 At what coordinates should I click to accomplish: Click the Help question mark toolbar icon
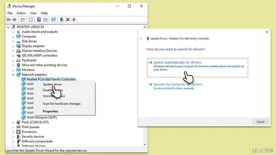tap(39, 20)
